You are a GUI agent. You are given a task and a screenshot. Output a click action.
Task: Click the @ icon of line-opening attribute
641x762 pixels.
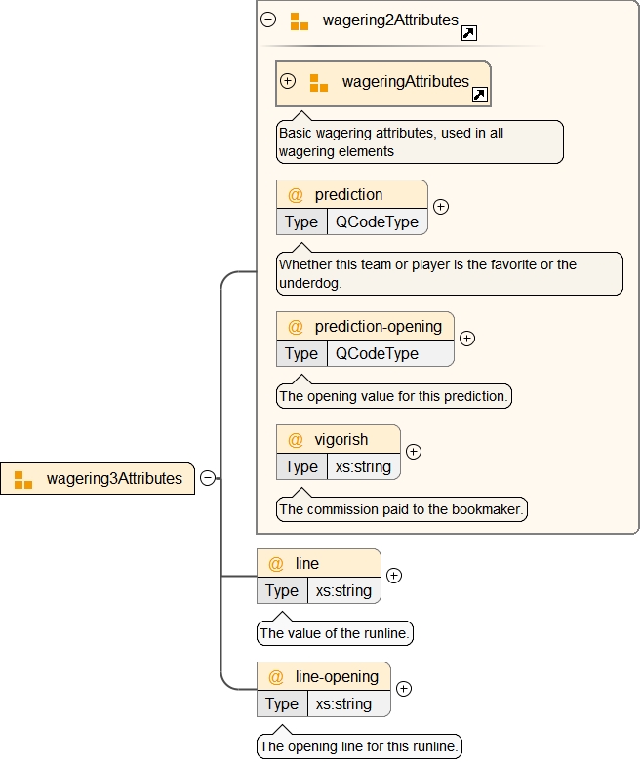276,676
